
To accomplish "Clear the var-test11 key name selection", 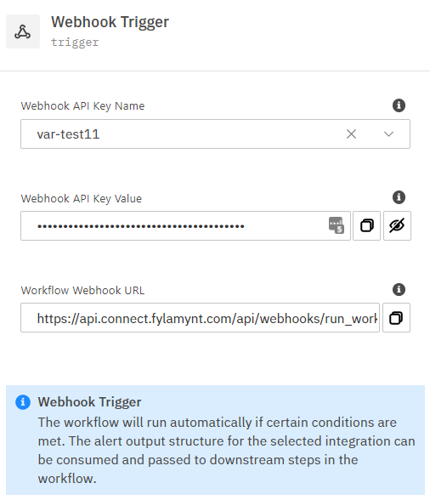I will pos(351,134).
